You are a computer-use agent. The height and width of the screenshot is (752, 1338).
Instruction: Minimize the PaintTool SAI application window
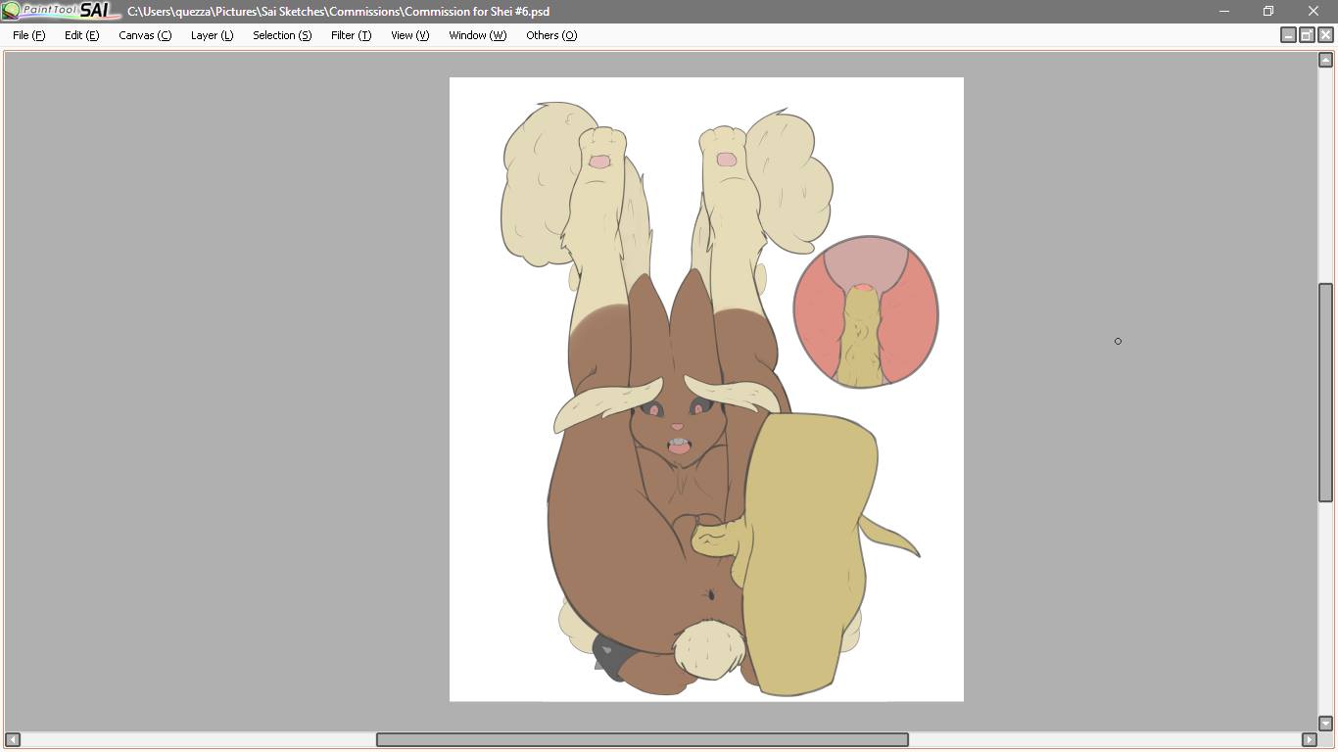coord(1223,11)
